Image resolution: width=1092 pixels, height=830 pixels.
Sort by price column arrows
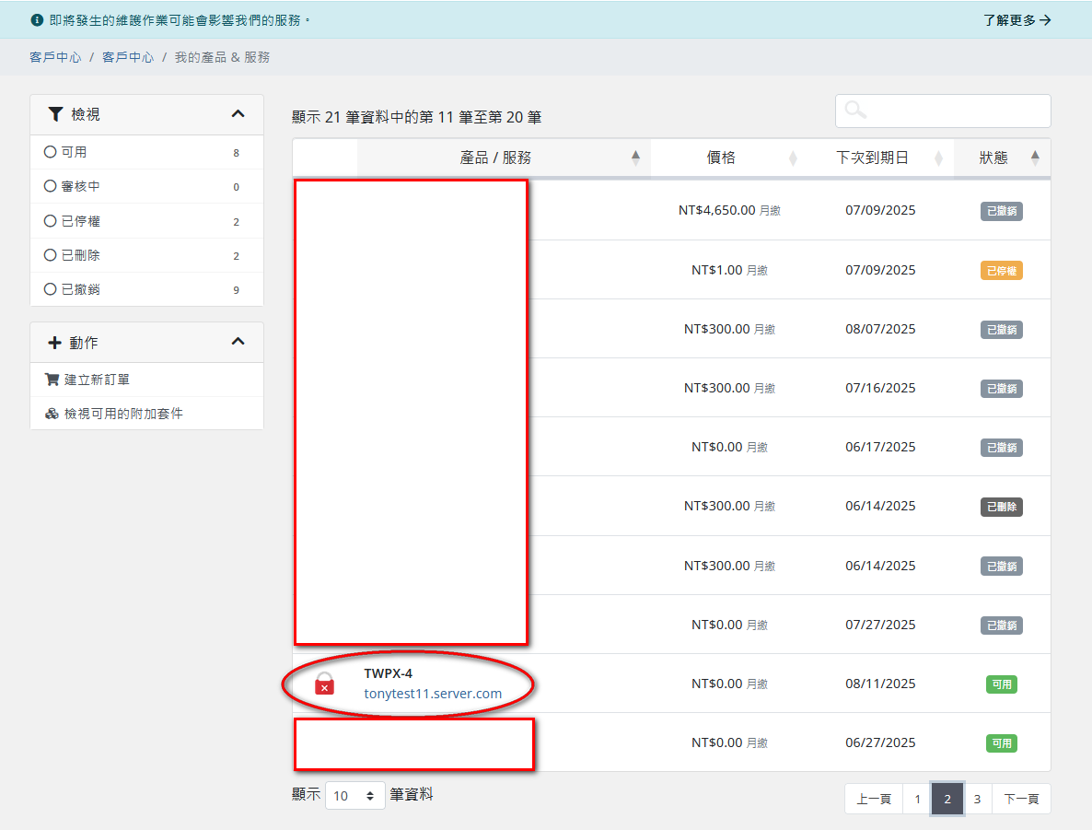[x=793, y=158]
